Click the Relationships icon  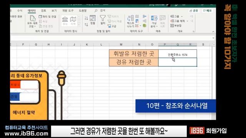(145, 21)
